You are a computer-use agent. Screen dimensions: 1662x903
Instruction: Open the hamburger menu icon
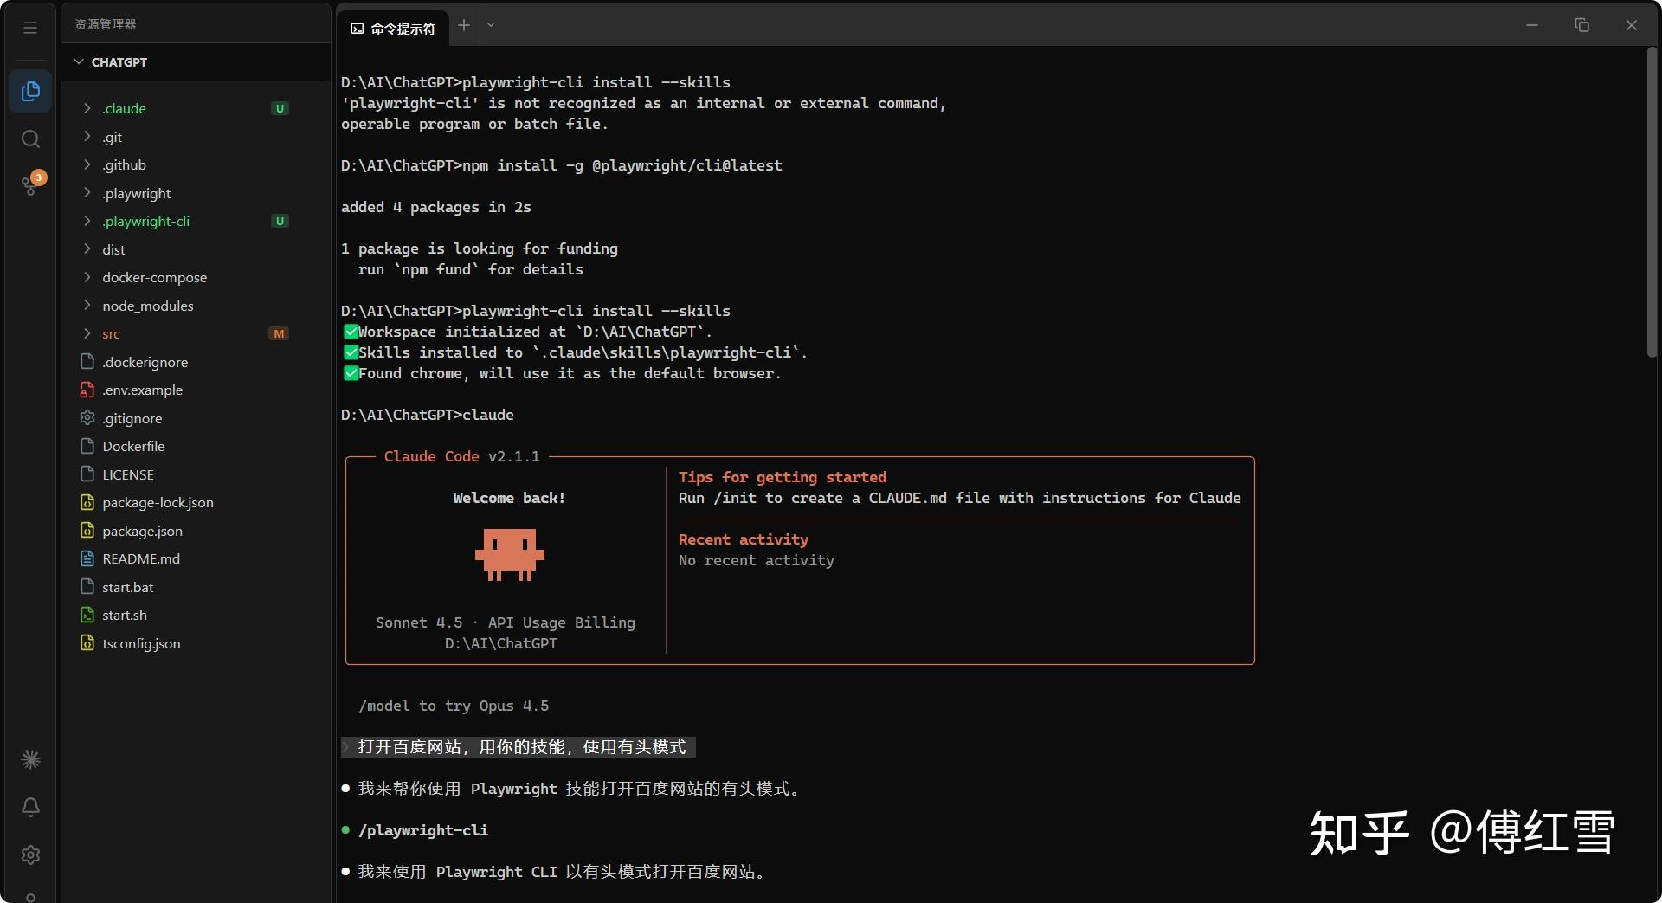30,28
